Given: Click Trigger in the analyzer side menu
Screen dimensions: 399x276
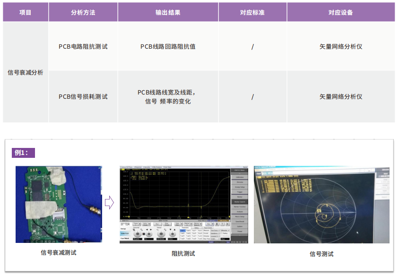Looking at the screenshot, I should point(240,192).
